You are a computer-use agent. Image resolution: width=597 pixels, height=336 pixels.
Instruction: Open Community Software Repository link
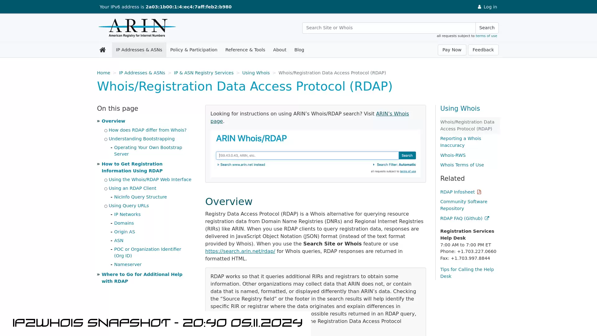coord(464,205)
